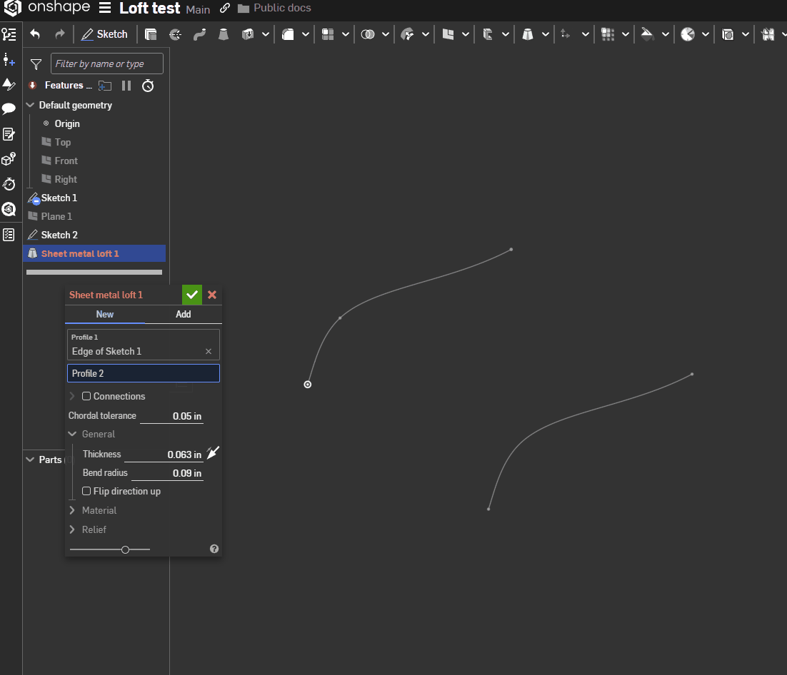Open the comments speech bubble icon
Screen dimensions: 787x675
(x=9, y=108)
